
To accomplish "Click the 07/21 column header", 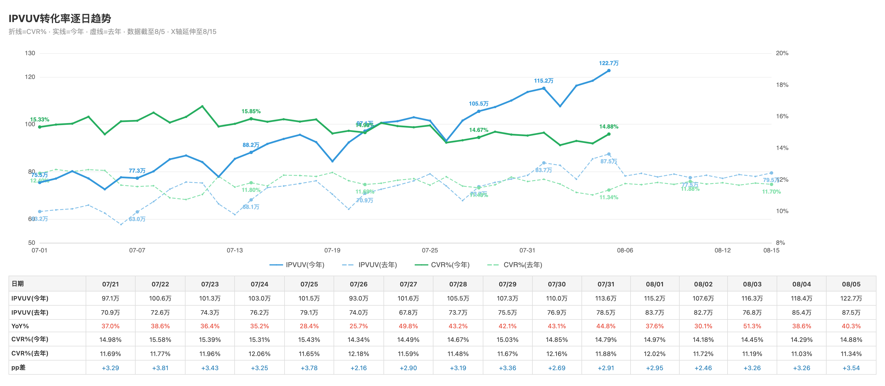I will click(x=111, y=284).
